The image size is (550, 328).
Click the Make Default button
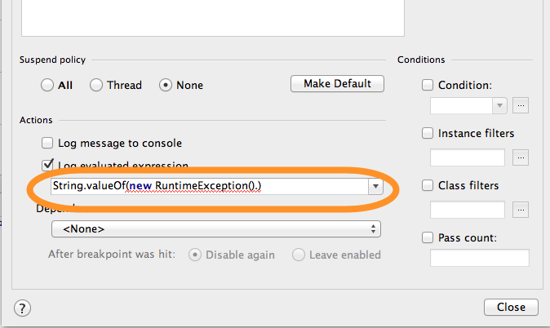[x=337, y=84]
